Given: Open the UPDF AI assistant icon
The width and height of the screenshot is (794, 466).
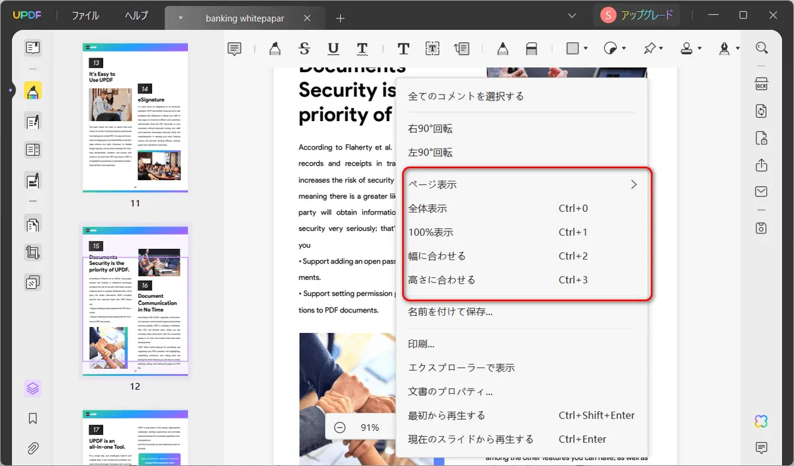Looking at the screenshot, I should (x=762, y=421).
